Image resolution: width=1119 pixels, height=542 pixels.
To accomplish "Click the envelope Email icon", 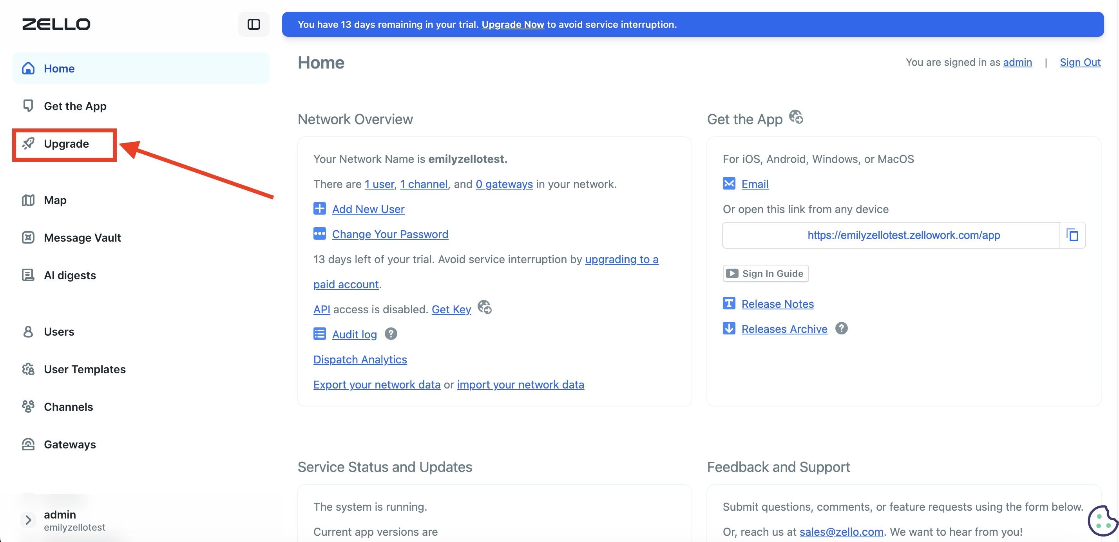I will click(729, 184).
